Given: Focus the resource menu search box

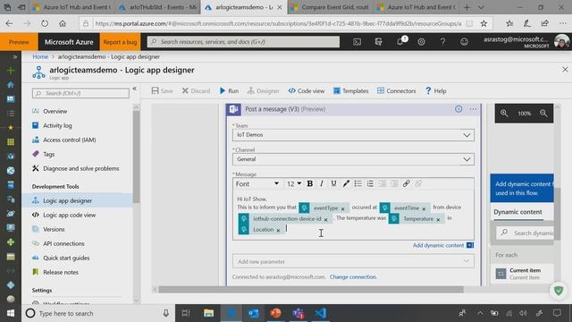Looking at the screenshot, I should click(80, 93).
